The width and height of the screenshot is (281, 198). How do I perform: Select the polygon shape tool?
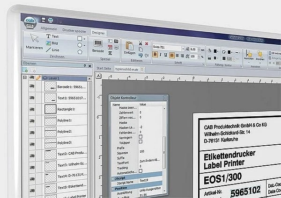tap(80, 52)
